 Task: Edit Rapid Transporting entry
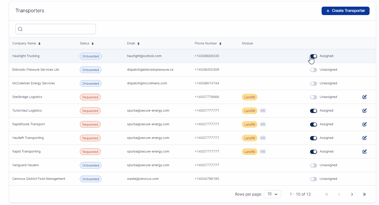(365, 151)
